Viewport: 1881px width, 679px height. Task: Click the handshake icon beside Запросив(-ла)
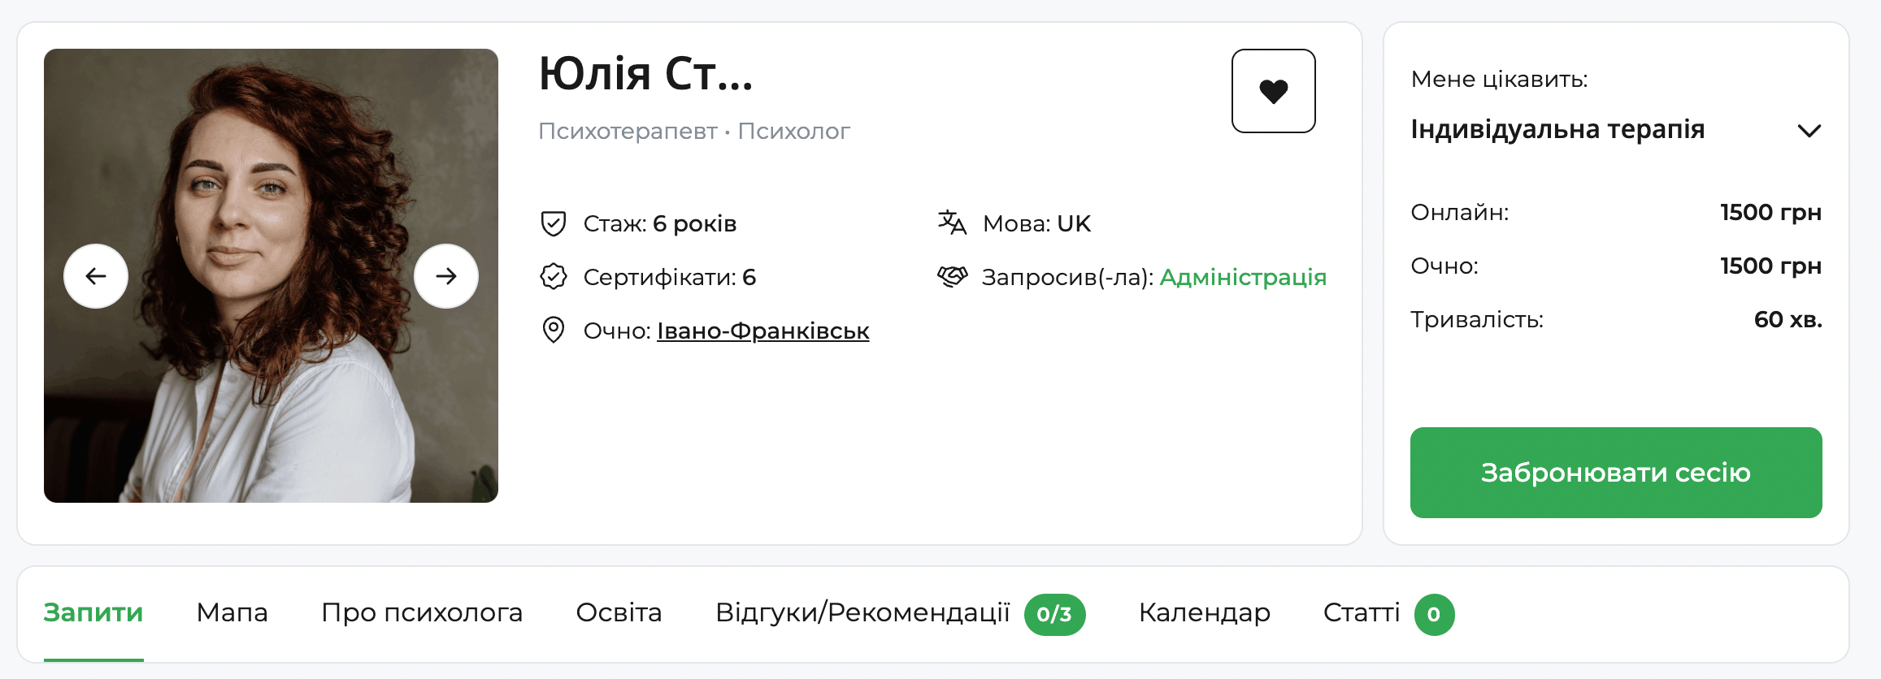click(952, 276)
